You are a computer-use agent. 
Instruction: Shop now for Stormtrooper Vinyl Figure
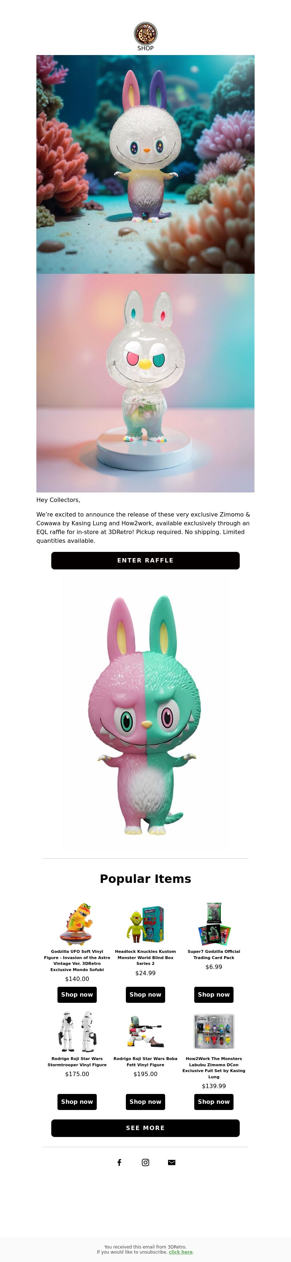[x=77, y=1101]
